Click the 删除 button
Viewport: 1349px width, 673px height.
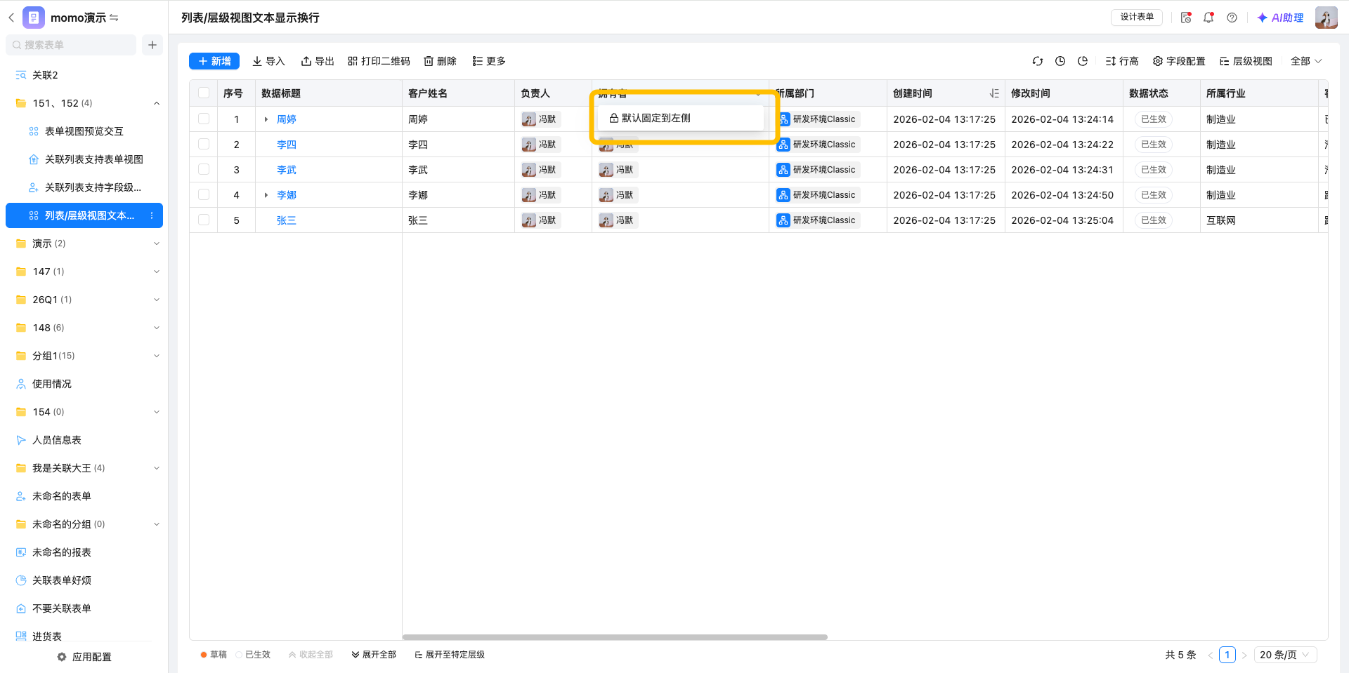click(440, 61)
